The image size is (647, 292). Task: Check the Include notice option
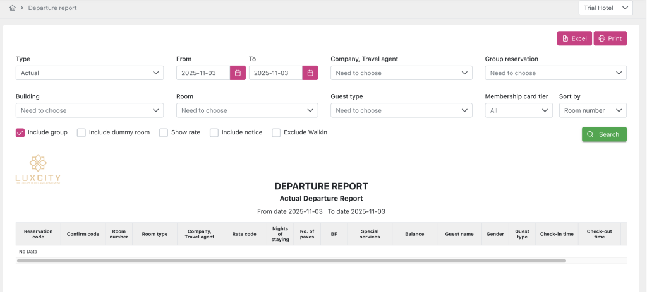click(x=214, y=132)
